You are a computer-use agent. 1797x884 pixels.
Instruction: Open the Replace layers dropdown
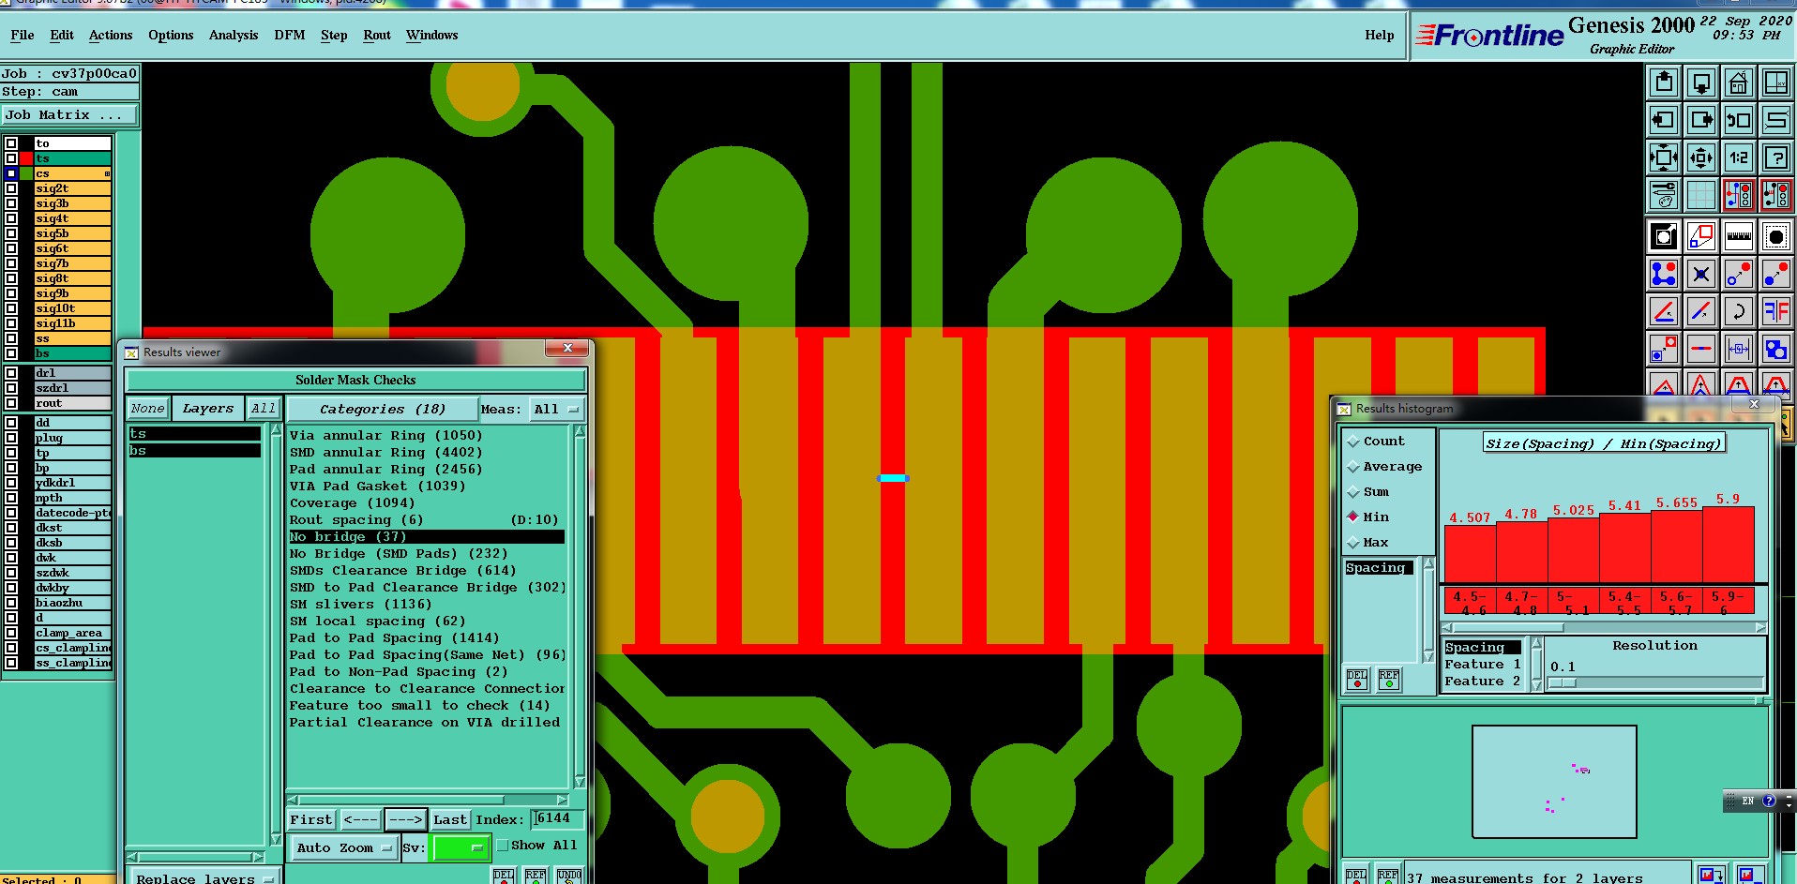click(204, 878)
